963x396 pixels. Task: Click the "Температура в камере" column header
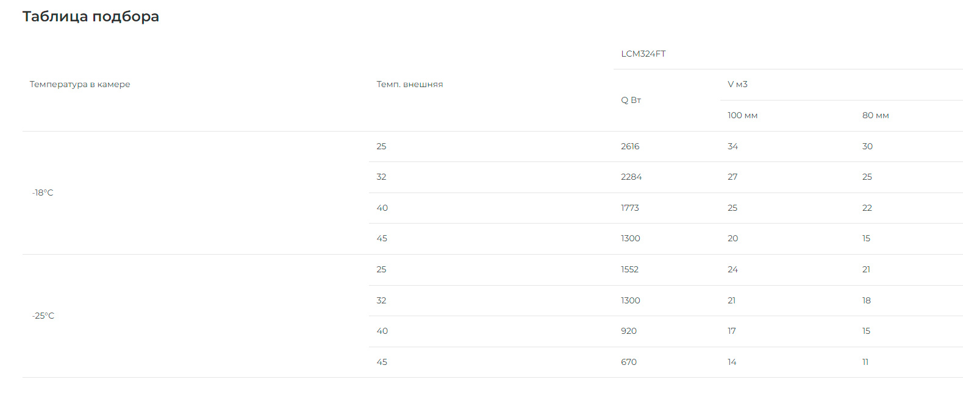80,84
